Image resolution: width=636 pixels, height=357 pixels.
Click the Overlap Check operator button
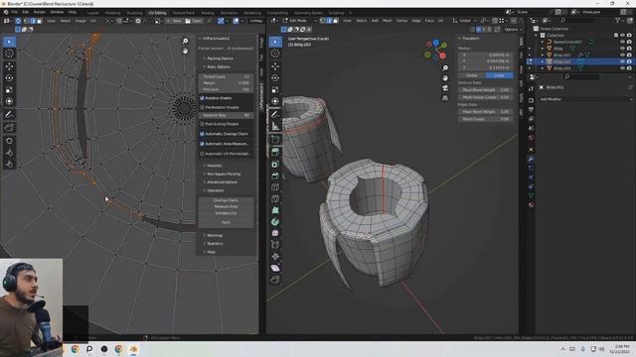[x=226, y=200]
